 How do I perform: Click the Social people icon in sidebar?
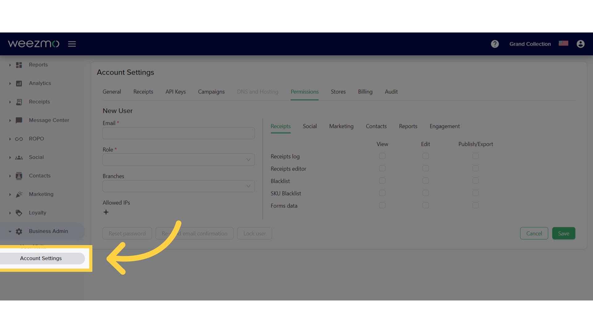click(19, 157)
